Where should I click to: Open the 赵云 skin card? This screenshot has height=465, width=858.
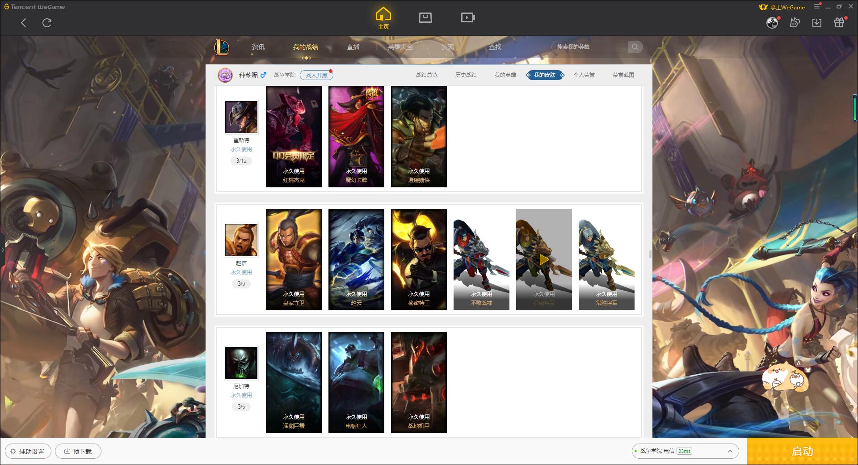point(356,259)
